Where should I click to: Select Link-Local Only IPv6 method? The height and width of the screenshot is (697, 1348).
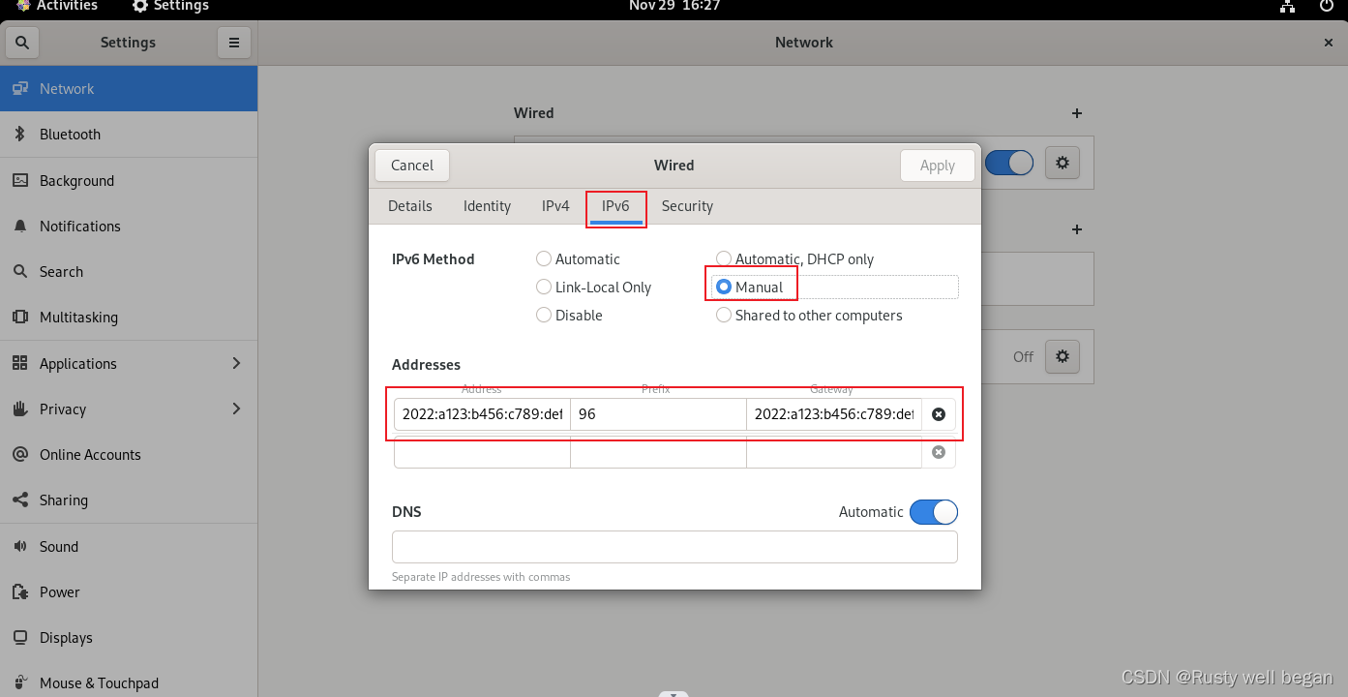(594, 288)
